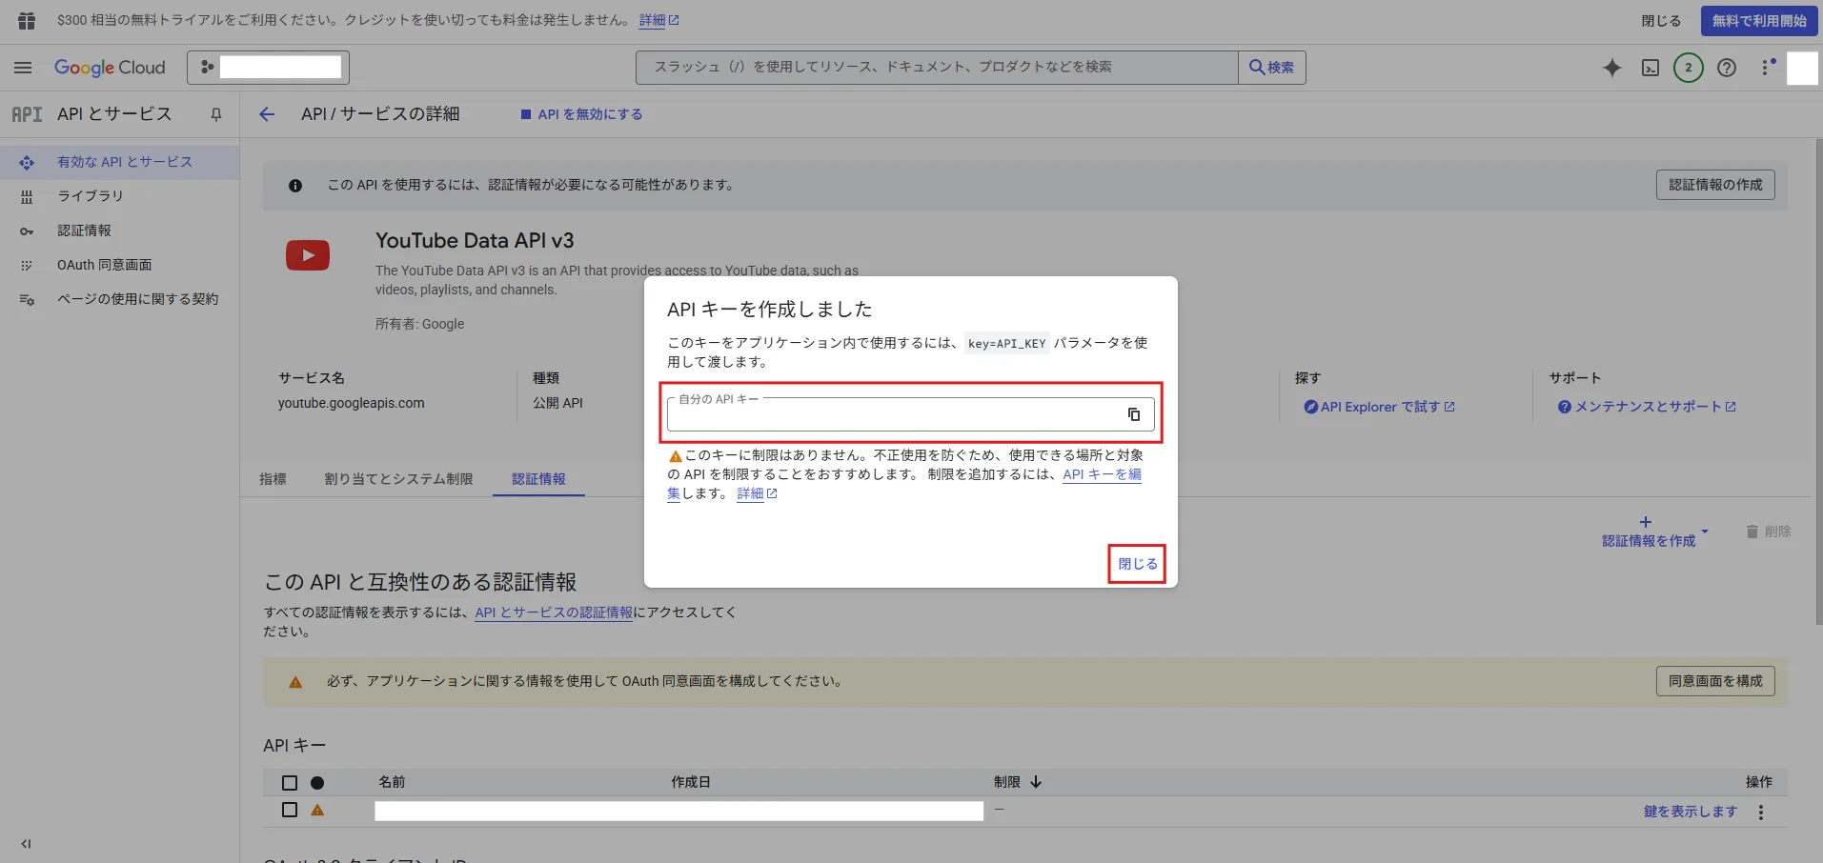Click the info icon in credentials notice
This screenshot has width=1823, height=863.
click(x=295, y=186)
